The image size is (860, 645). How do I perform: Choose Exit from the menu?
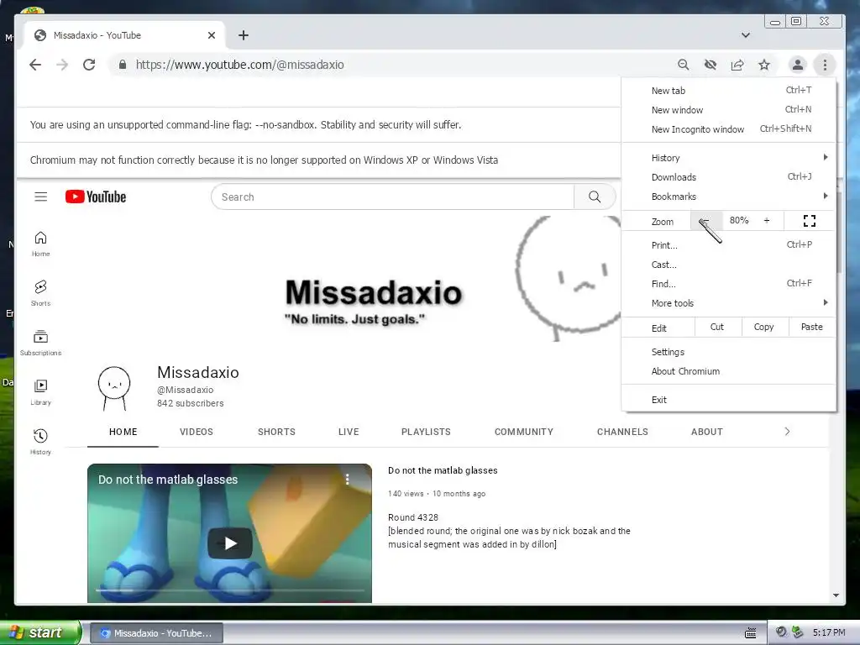729,400
